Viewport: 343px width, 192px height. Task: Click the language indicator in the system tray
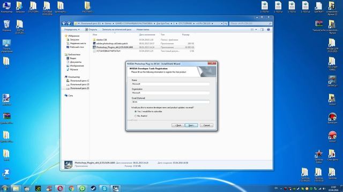coord(276,188)
